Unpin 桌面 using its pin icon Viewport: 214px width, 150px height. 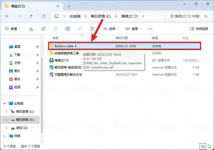coord(37,47)
